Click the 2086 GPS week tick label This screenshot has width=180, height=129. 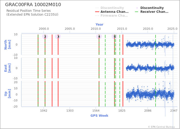tap(148, 111)
